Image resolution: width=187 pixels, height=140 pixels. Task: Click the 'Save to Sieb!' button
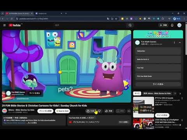pyautogui.click(x=62, y=111)
